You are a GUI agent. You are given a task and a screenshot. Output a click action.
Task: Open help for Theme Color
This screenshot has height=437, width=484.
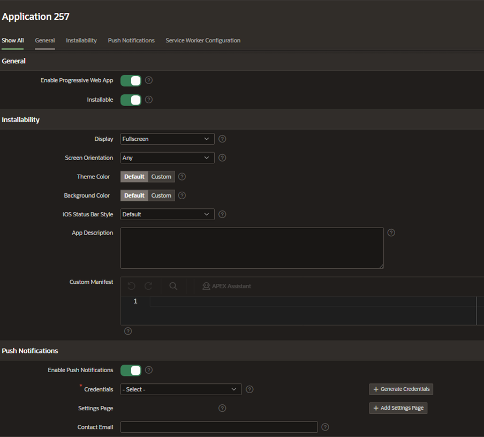coord(182,177)
